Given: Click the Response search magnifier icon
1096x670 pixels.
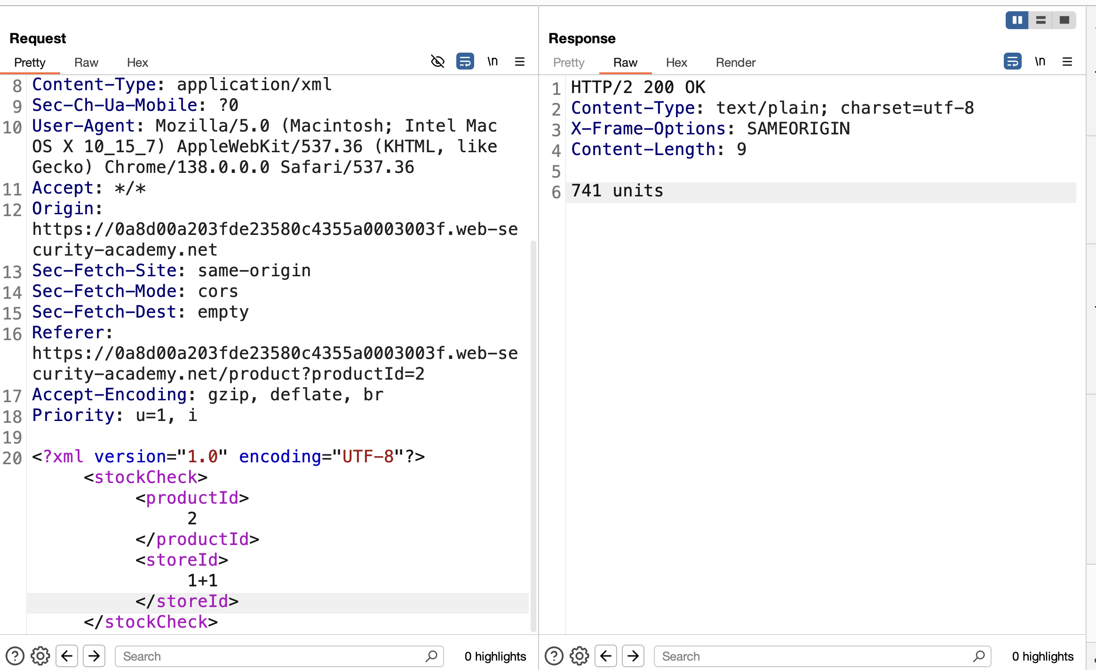Looking at the screenshot, I should click(x=979, y=656).
